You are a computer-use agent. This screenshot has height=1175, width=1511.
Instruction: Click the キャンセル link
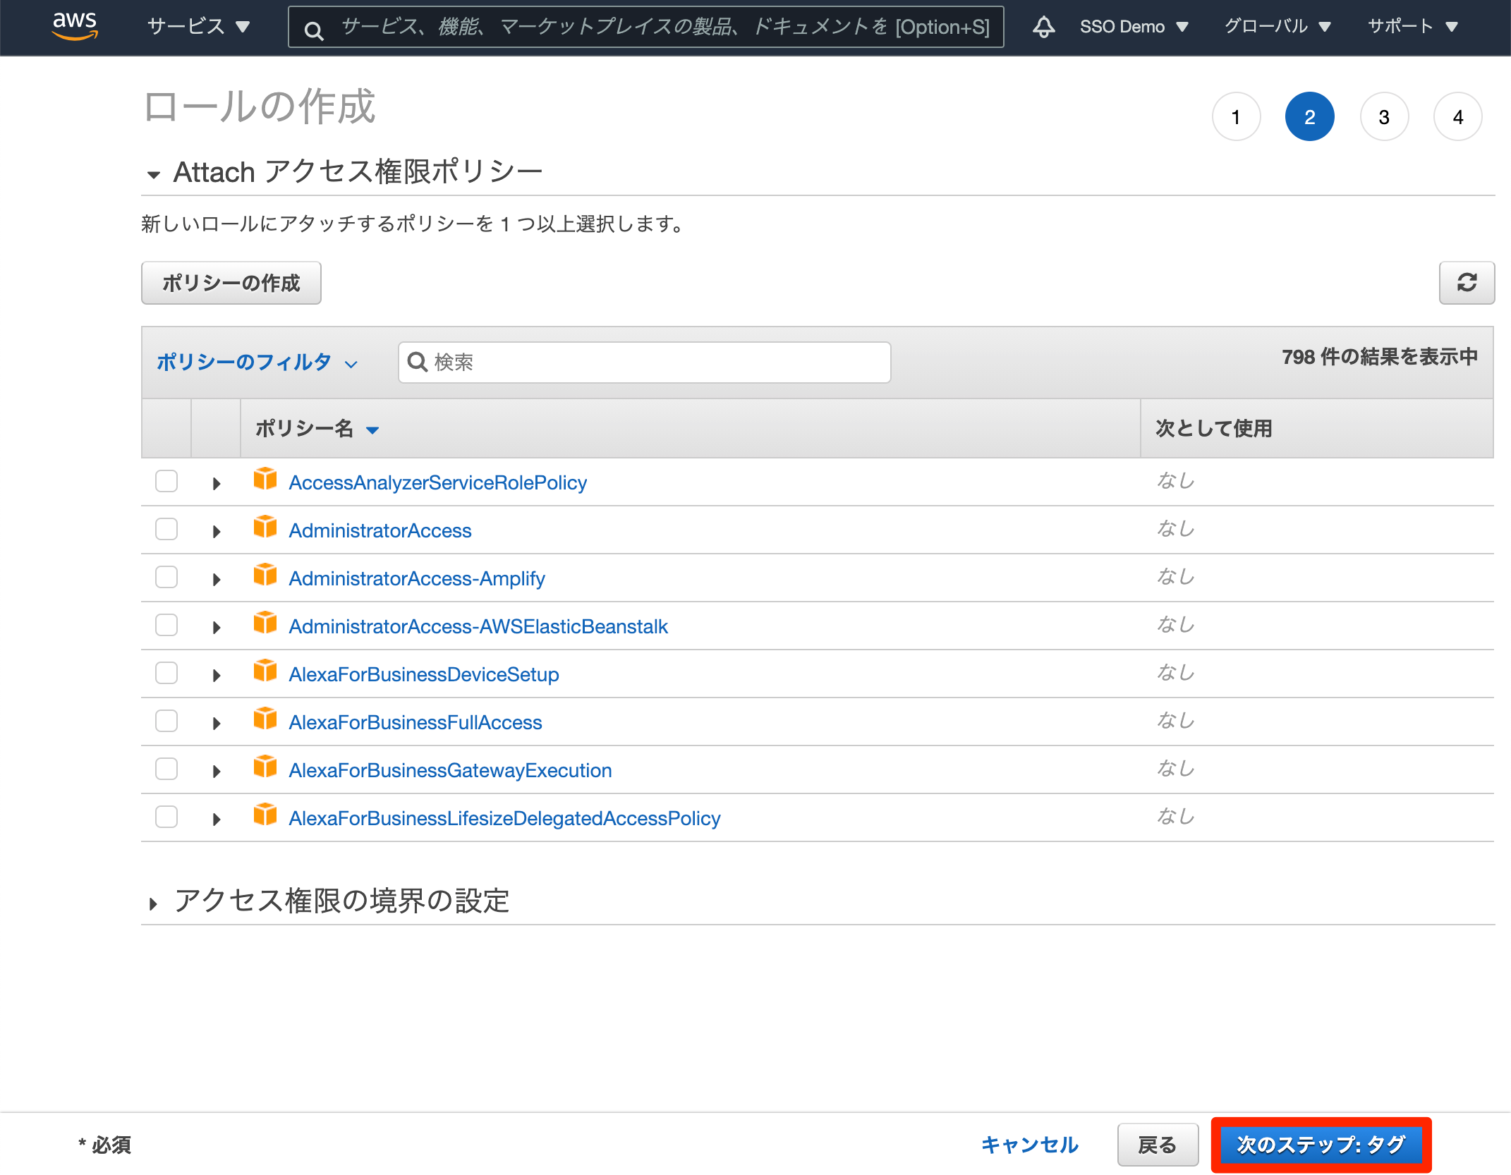point(1029,1145)
